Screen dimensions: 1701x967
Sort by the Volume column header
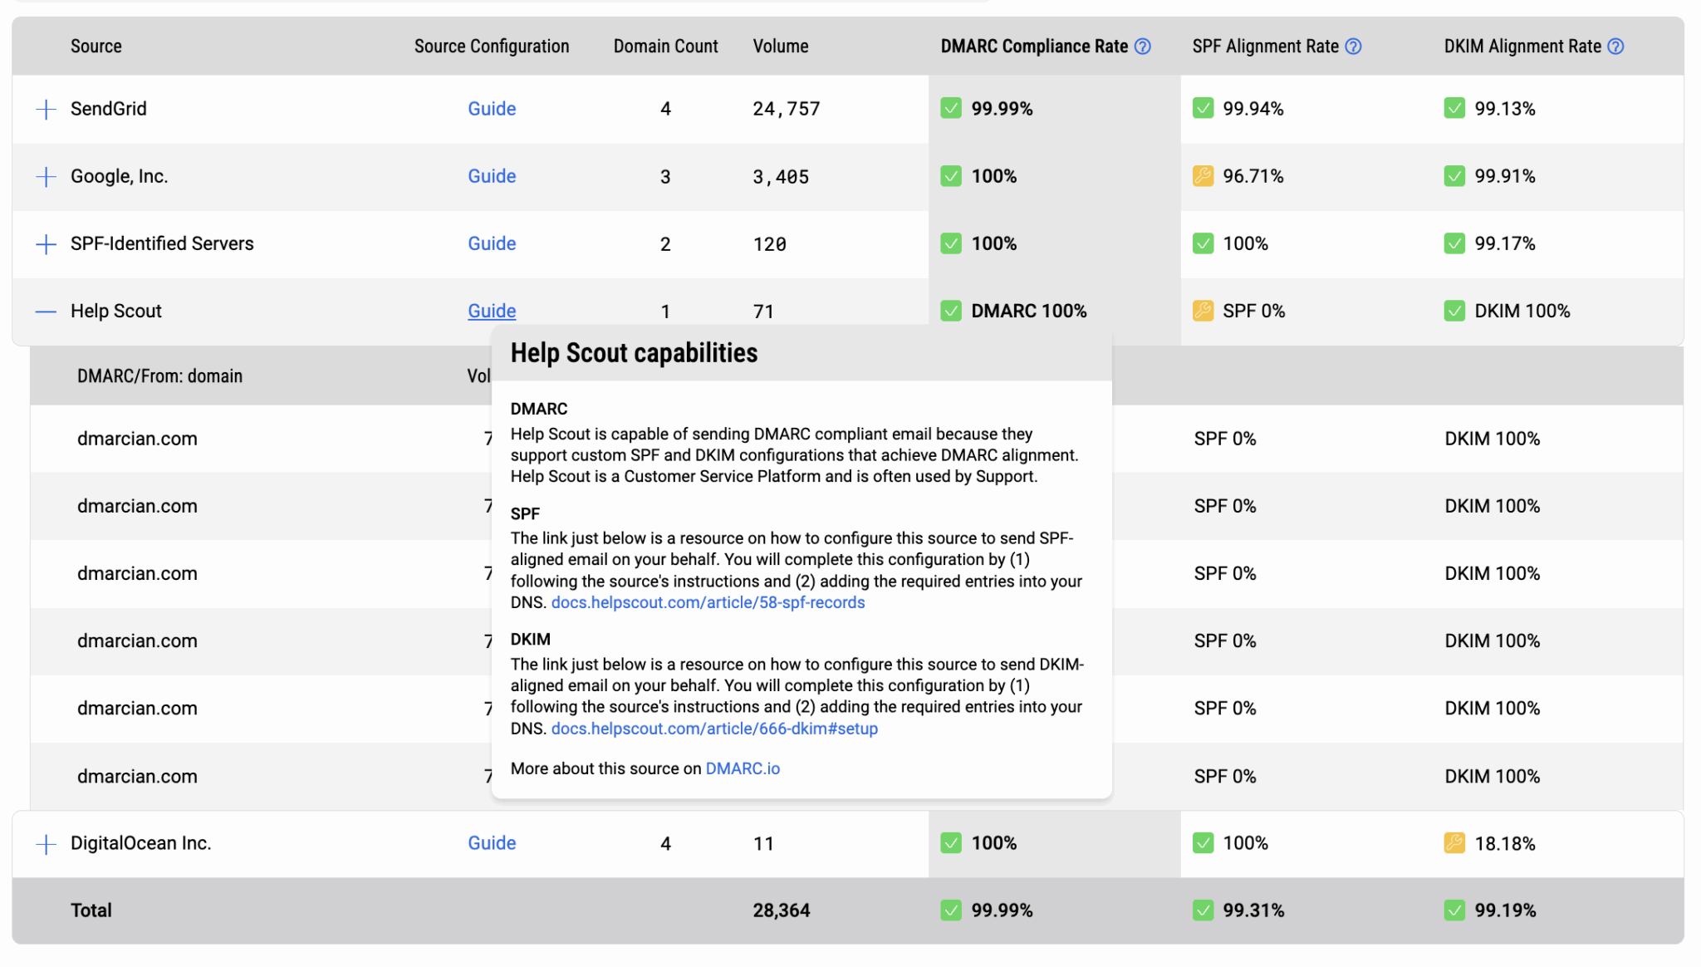pos(780,47)
